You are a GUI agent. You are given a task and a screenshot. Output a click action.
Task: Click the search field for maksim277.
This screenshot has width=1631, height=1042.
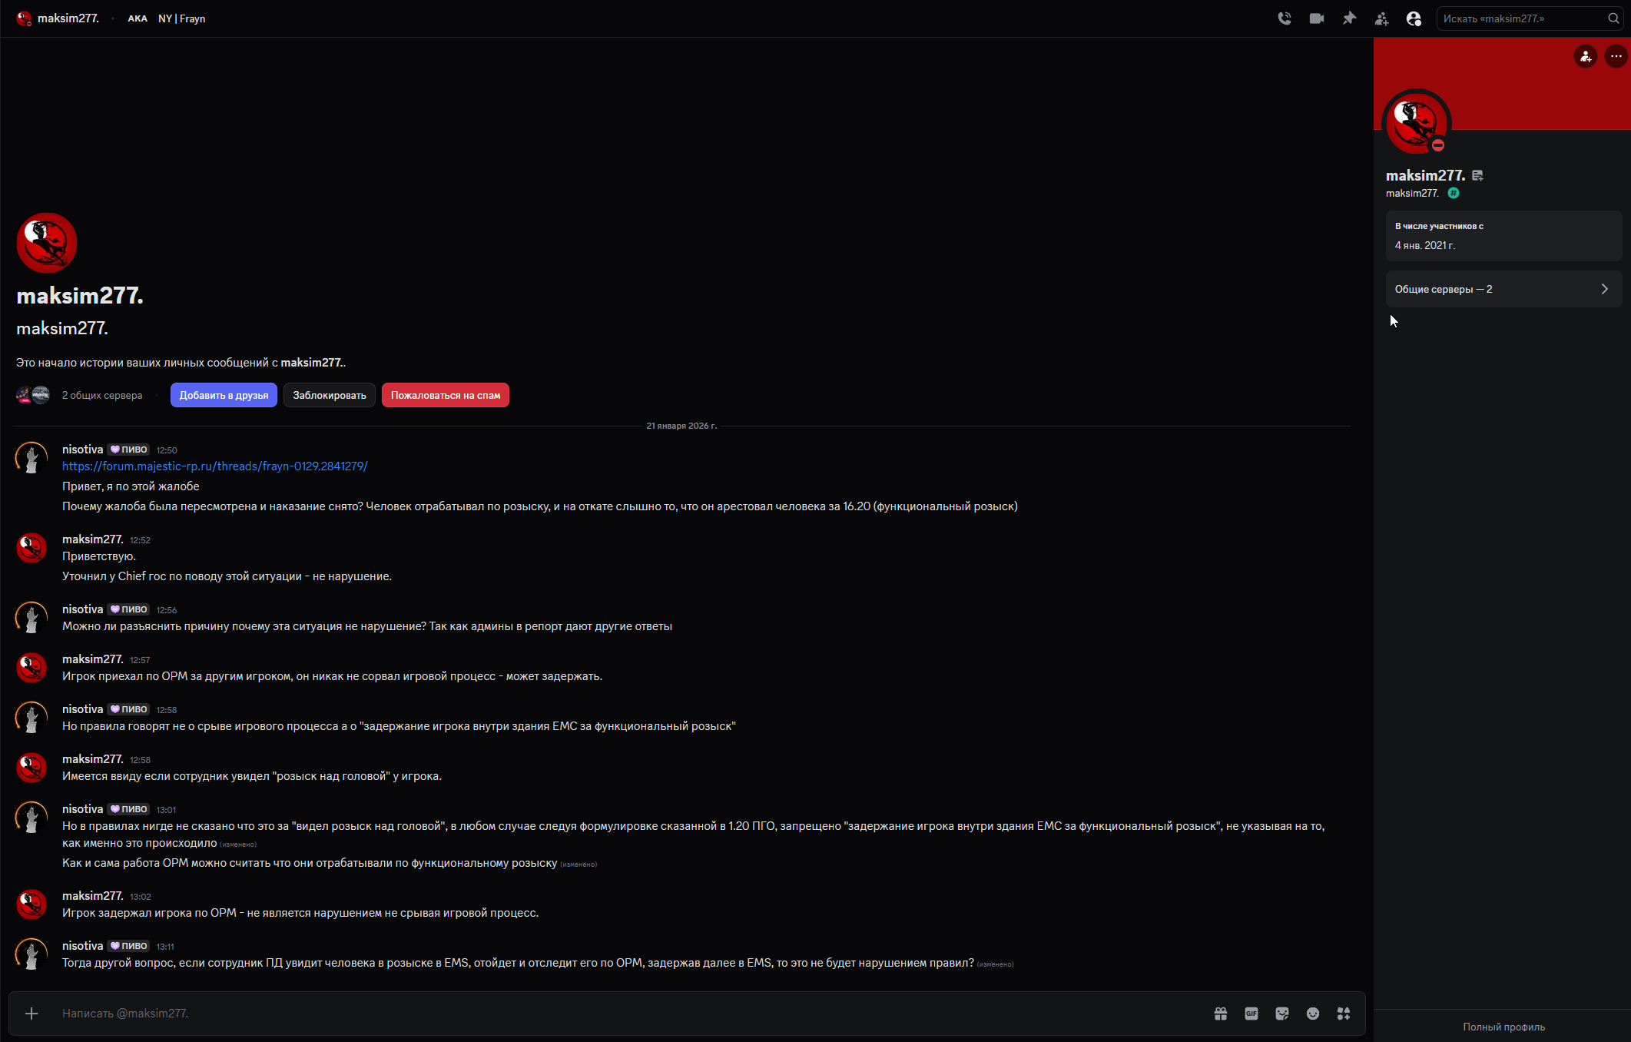(1521, 18)
